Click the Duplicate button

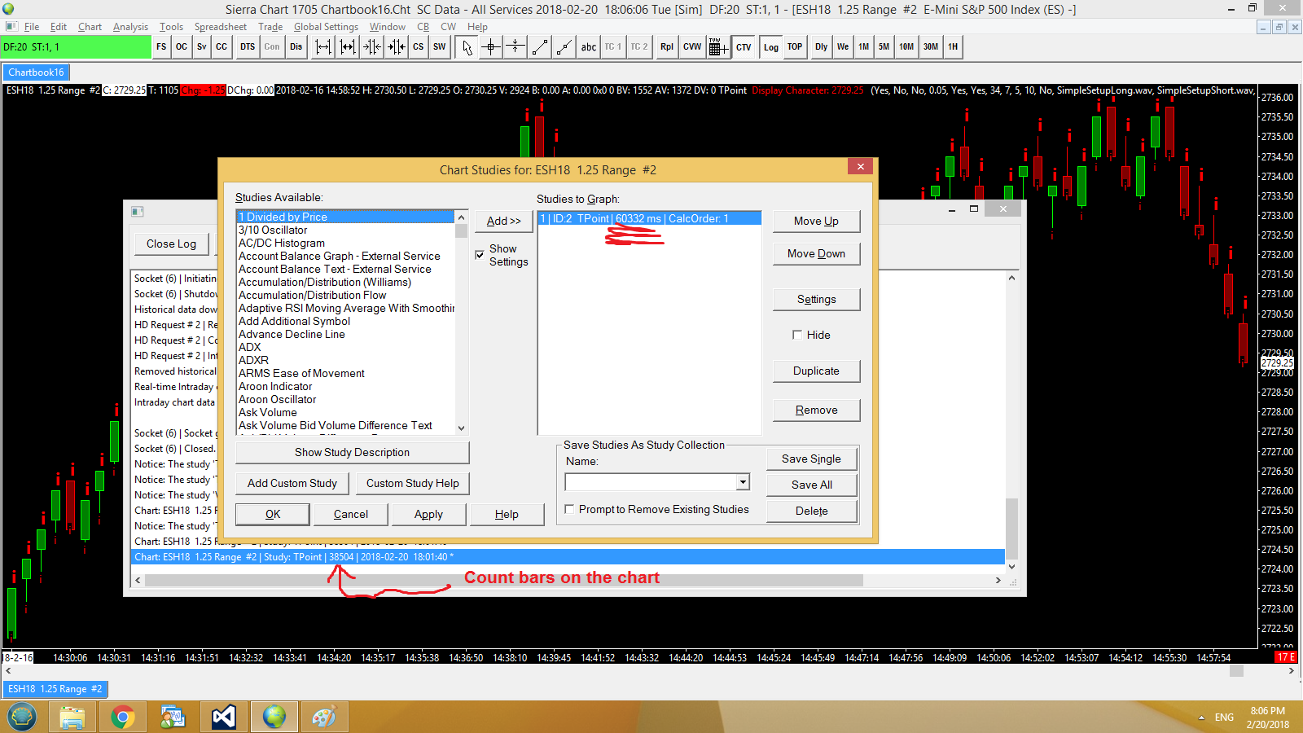pyautogui.click(x=816, y=371)
